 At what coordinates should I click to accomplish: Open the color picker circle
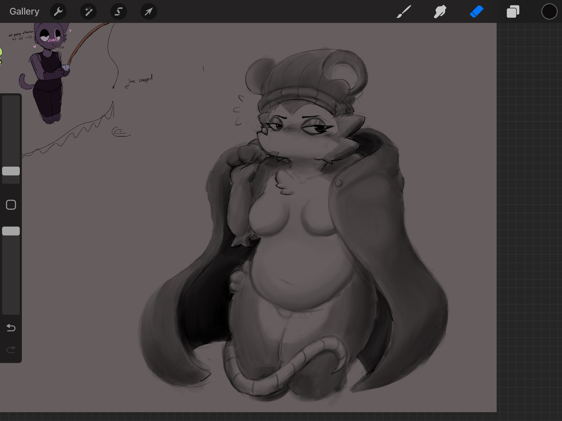549,12
